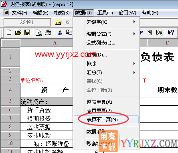Click the 减: 坏账准备 cell

click(47, 143)
